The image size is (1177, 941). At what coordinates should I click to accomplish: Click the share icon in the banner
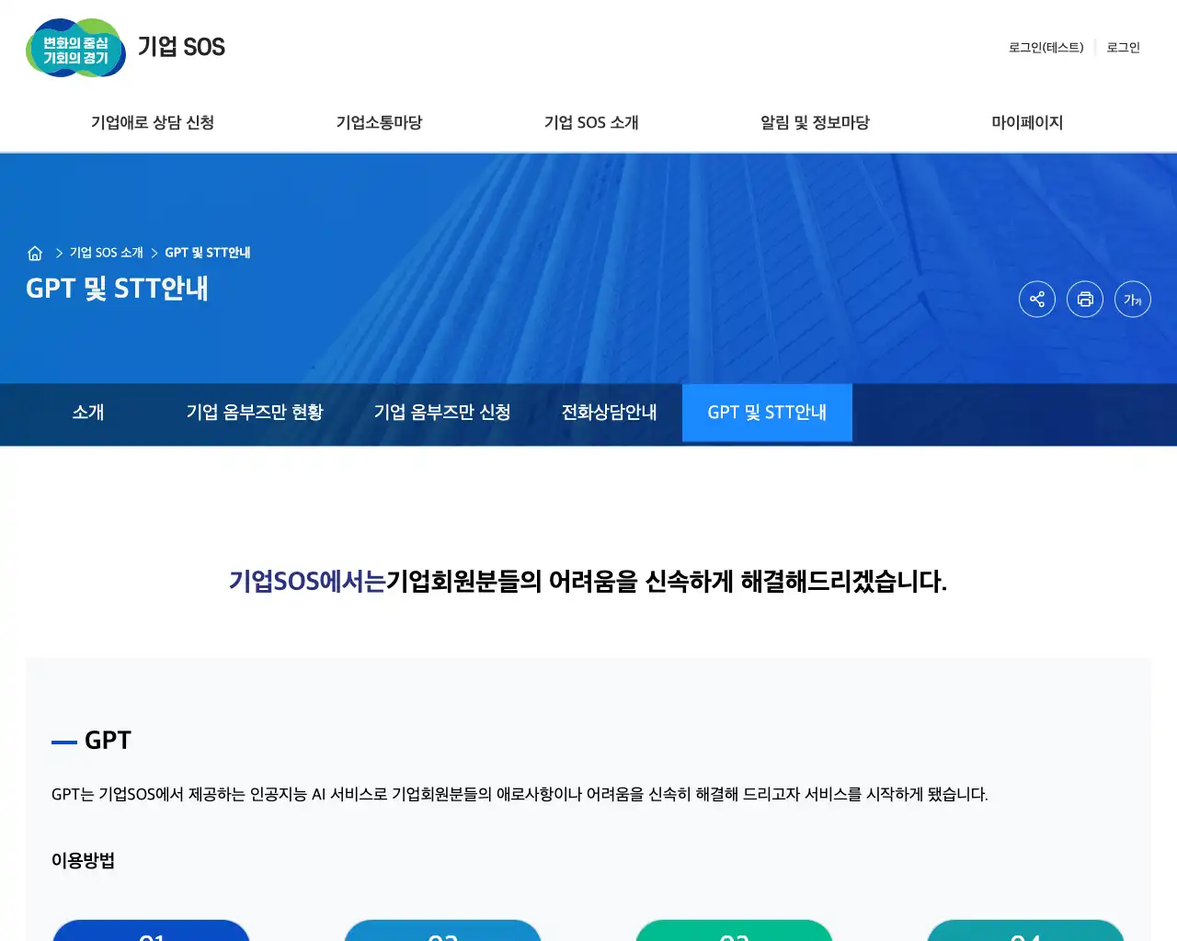tap(1037, 299)
